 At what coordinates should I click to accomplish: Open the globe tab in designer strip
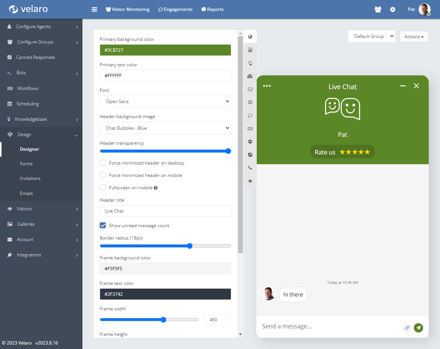250,37
